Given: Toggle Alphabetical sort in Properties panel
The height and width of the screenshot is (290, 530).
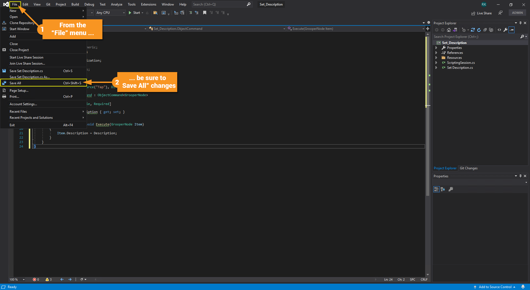Looking at the screenshot, I should pyautogui.click(x=443, y=189).
